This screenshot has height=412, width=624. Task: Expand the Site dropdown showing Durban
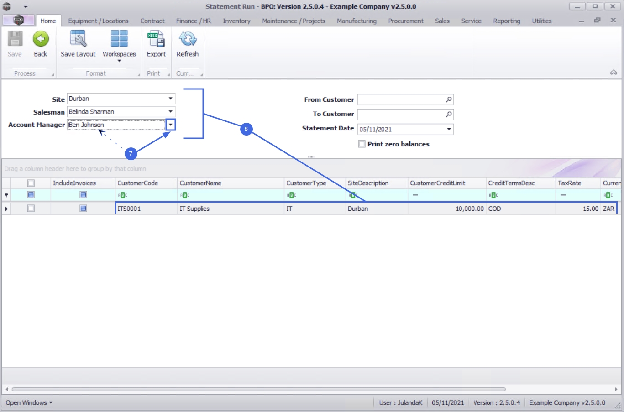[x=170, y=99]
